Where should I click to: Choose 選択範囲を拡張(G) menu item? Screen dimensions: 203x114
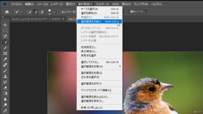coord(99,73)
